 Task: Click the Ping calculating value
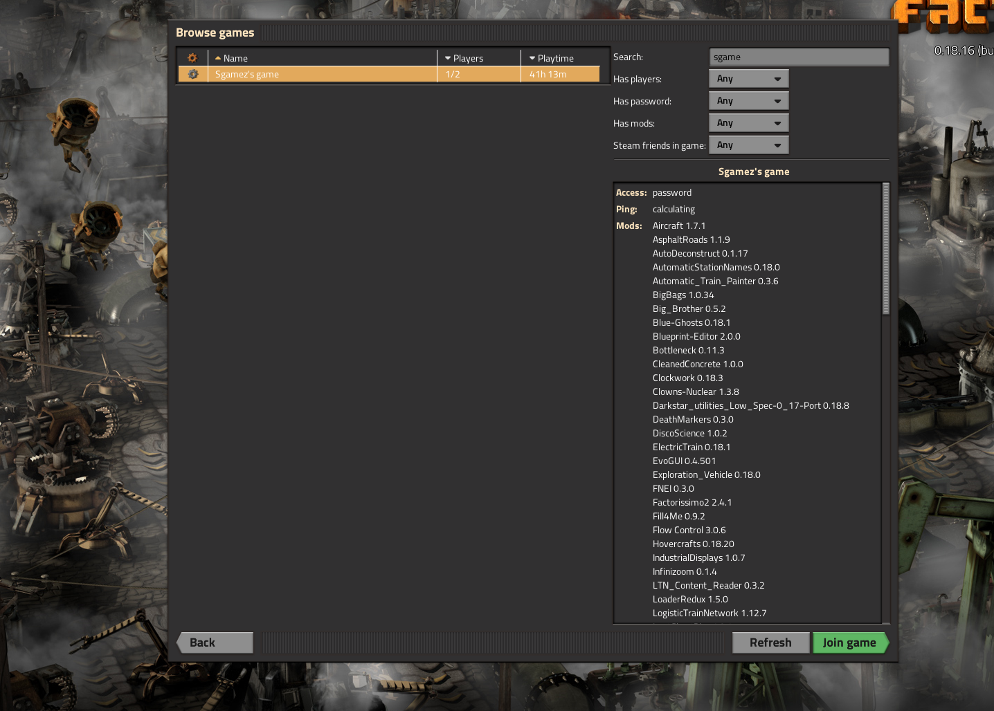click(x=674, y=209)
